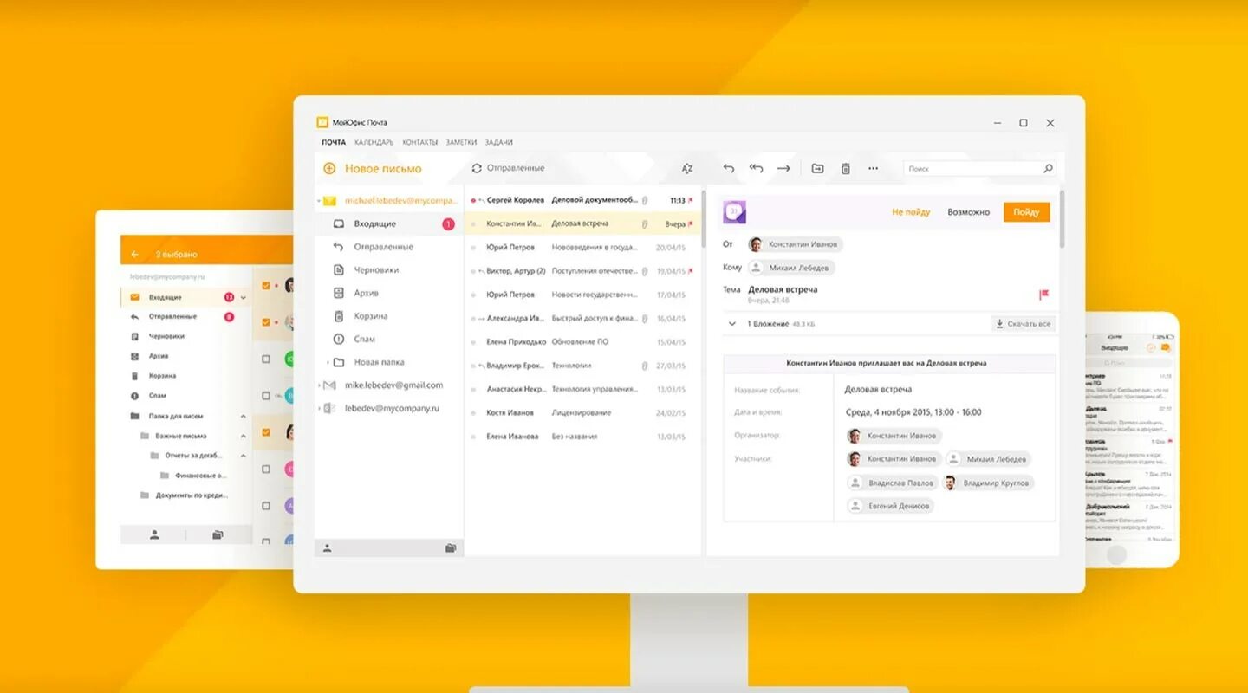The image size is (1248, 693).
Task: Expand the lebedev@mycompany.ru account in the main sidebar
Action: pyautogui.click(x=319, y=408)
